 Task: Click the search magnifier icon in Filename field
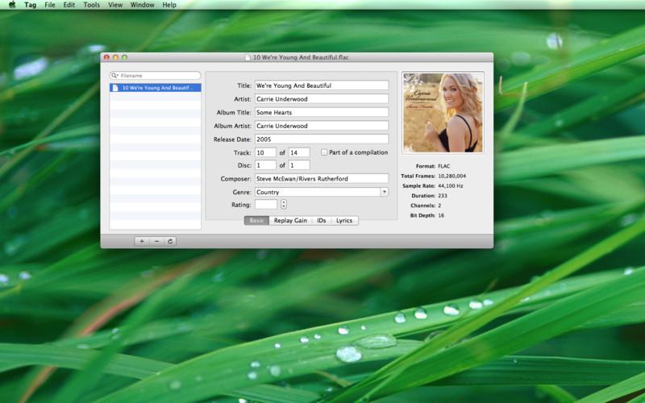pos(114,76)
